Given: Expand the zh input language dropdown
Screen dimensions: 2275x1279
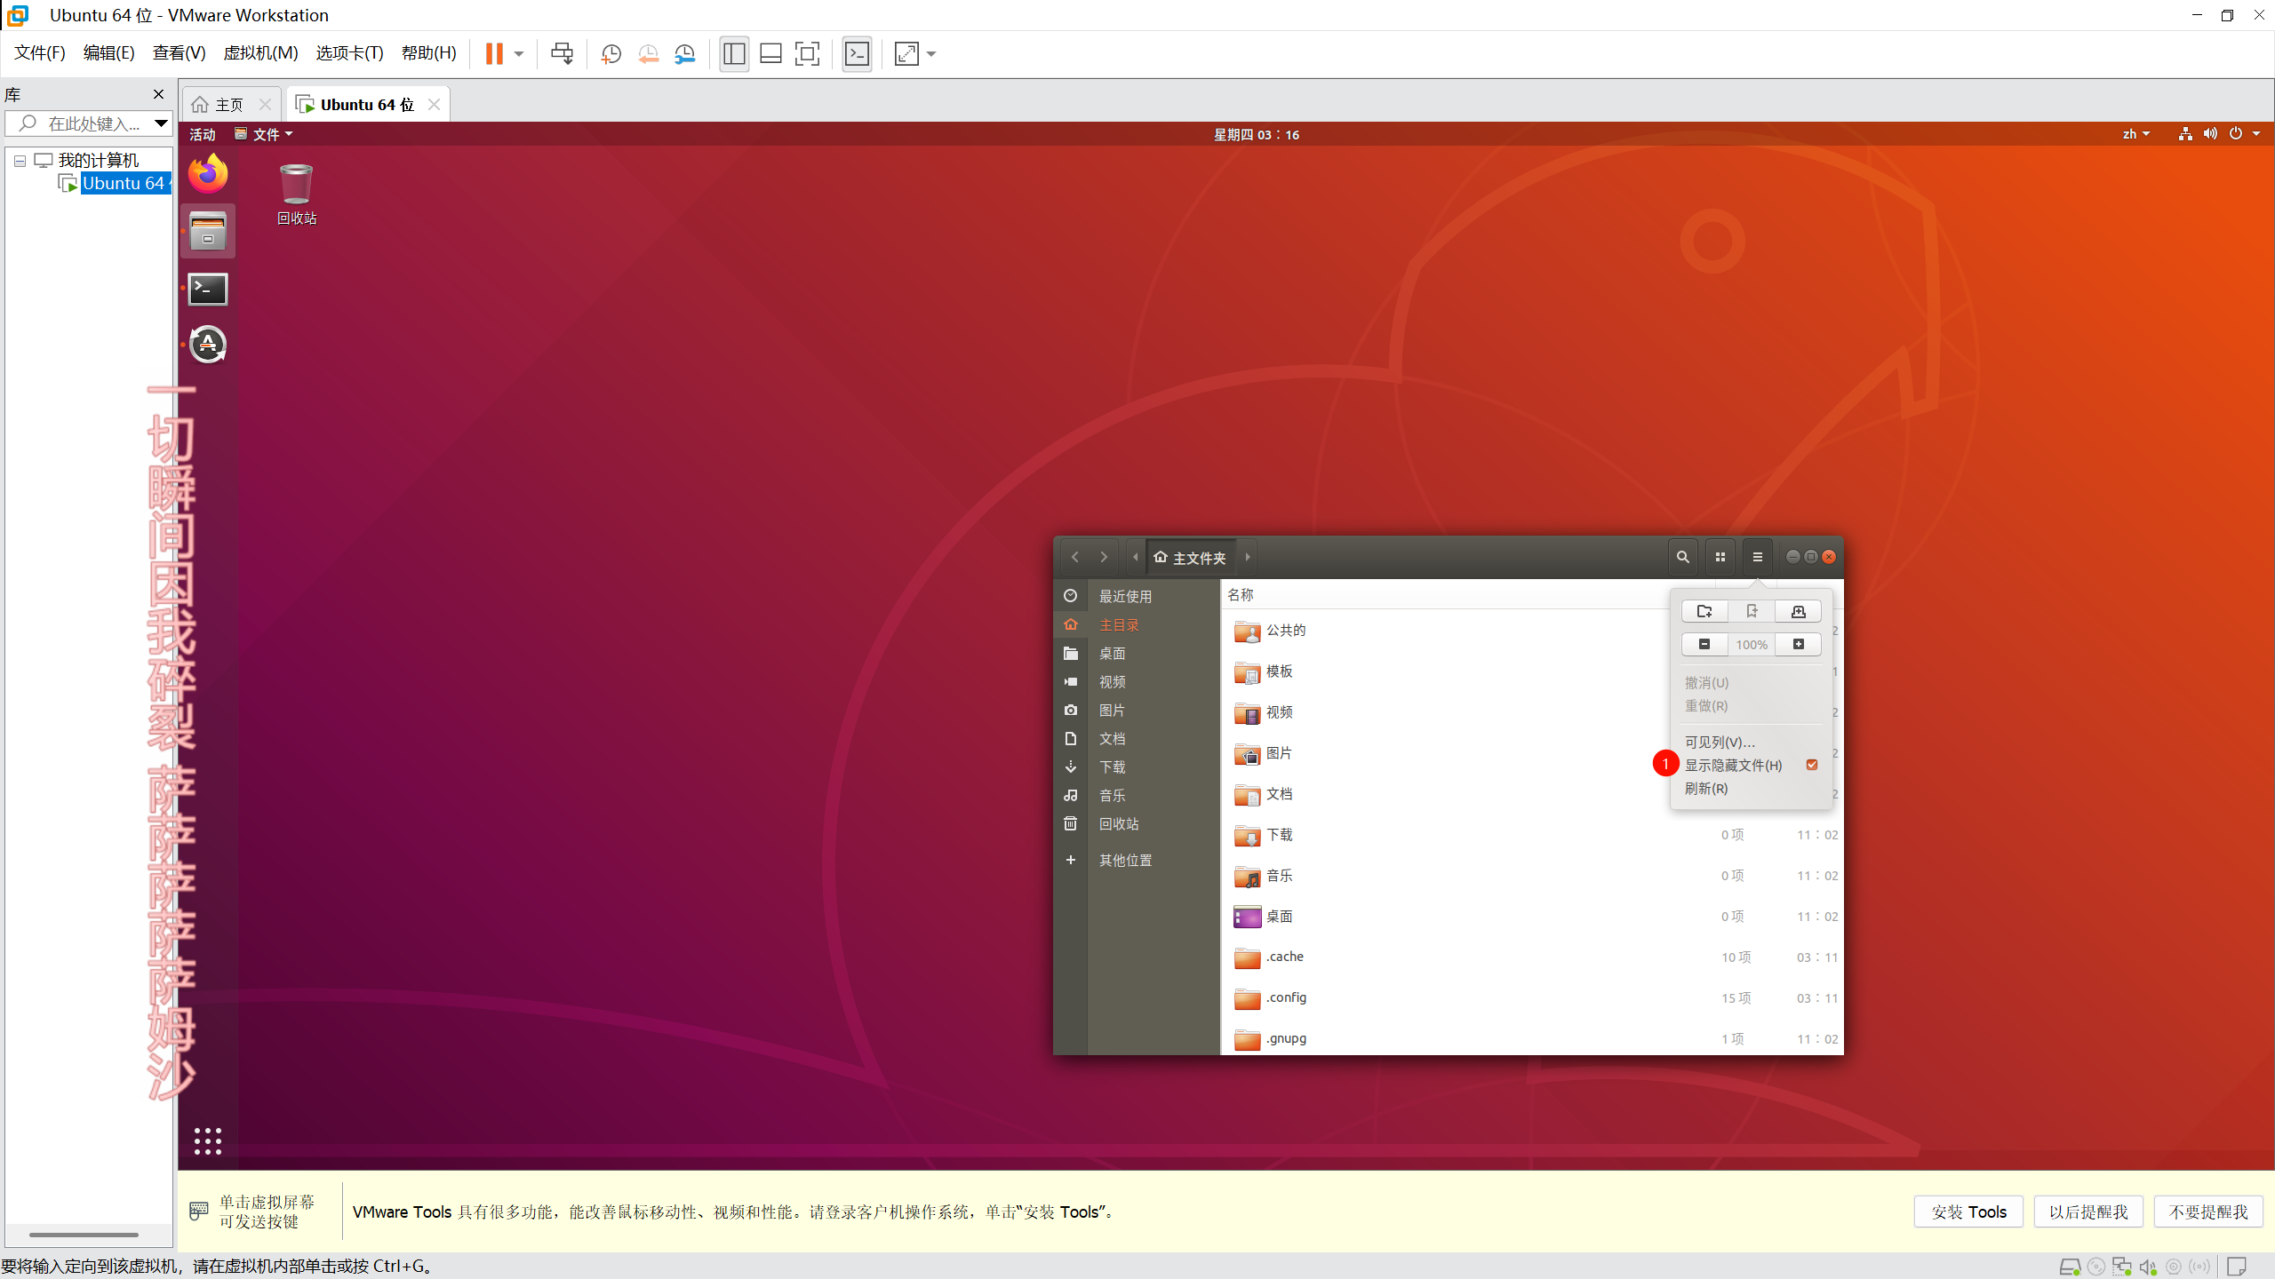Looking at the screenshot, I should click(2135, 134).
